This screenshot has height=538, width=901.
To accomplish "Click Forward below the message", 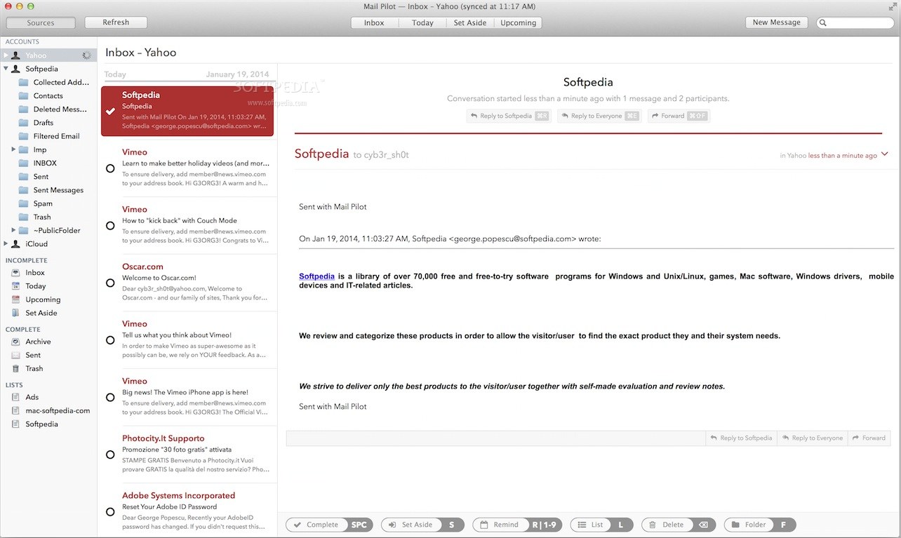I will [869, 438].
